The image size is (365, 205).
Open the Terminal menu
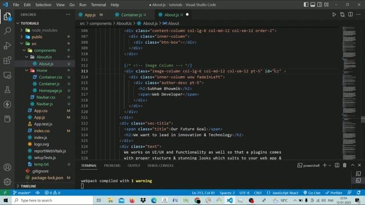tap(98, 5)
